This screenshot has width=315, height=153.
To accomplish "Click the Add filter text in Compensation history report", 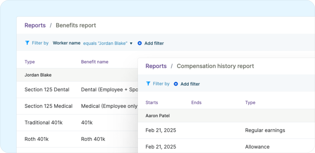I will click(190, 84).
